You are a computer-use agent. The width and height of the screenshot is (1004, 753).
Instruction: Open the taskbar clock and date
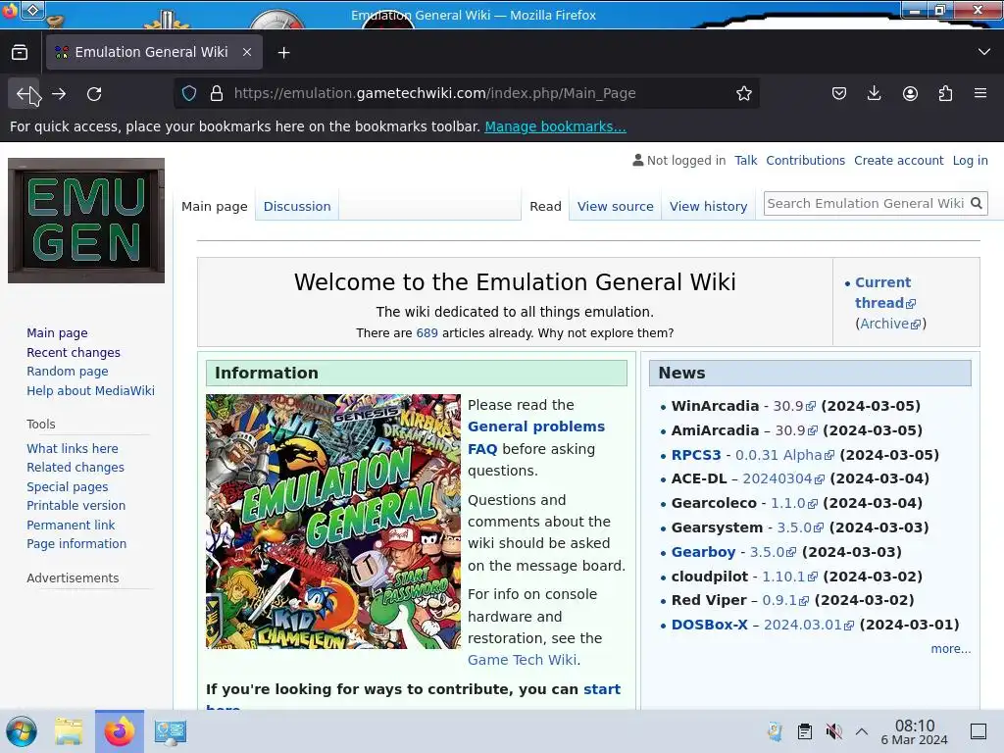click(914, 731)
